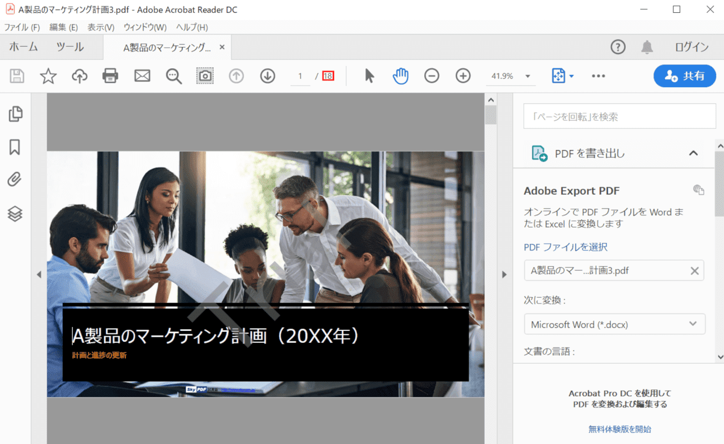Collapse the left navigation pane arrow
724x444 pixels.
point(39,274)
